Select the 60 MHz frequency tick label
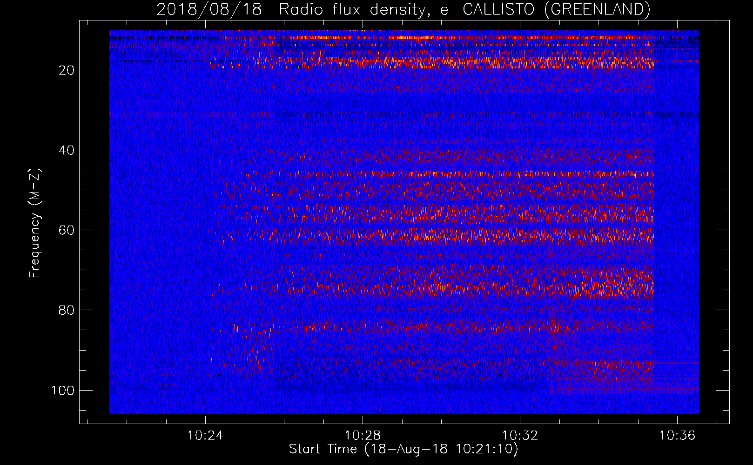The image size is (753, 465). click(67, 230)
